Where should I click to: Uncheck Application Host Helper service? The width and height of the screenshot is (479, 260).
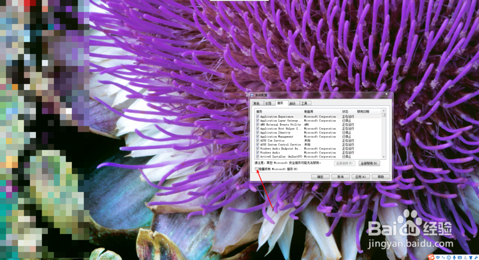point(258,129)
